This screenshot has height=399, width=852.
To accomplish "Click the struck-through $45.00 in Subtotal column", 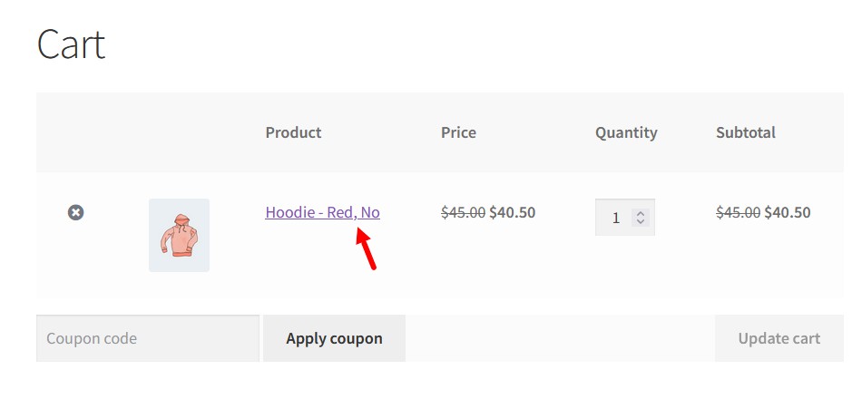I will 738,212.
